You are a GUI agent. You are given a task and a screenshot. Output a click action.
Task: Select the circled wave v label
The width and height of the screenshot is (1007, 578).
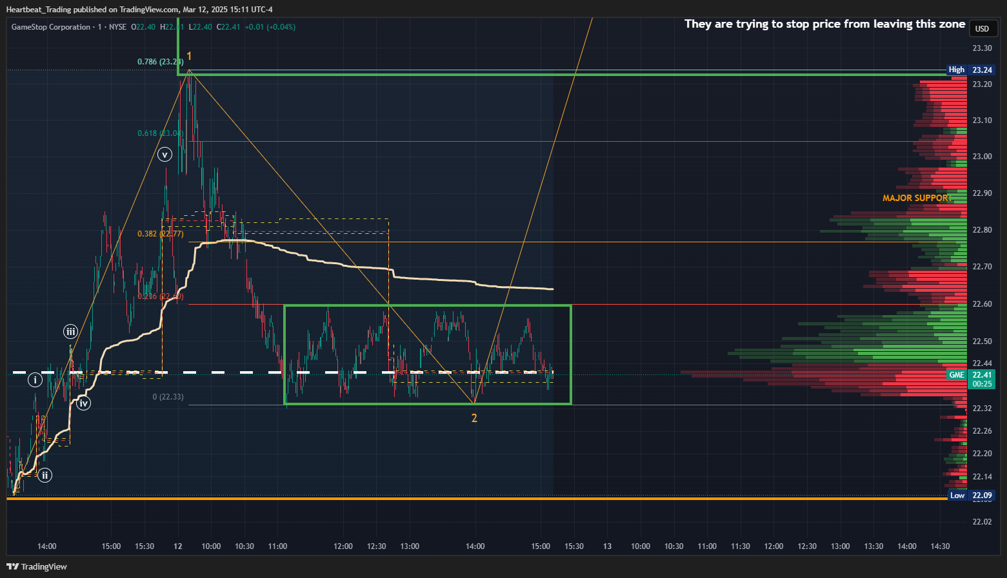[x=165, y=154]
